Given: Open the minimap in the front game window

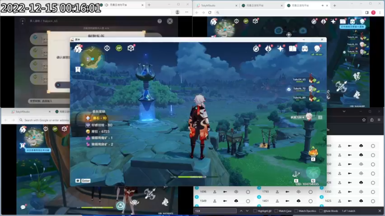Looking at the screenshot, I should [x=92, y=59].
